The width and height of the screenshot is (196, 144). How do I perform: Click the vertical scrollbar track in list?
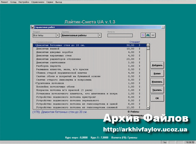point(148,78)
